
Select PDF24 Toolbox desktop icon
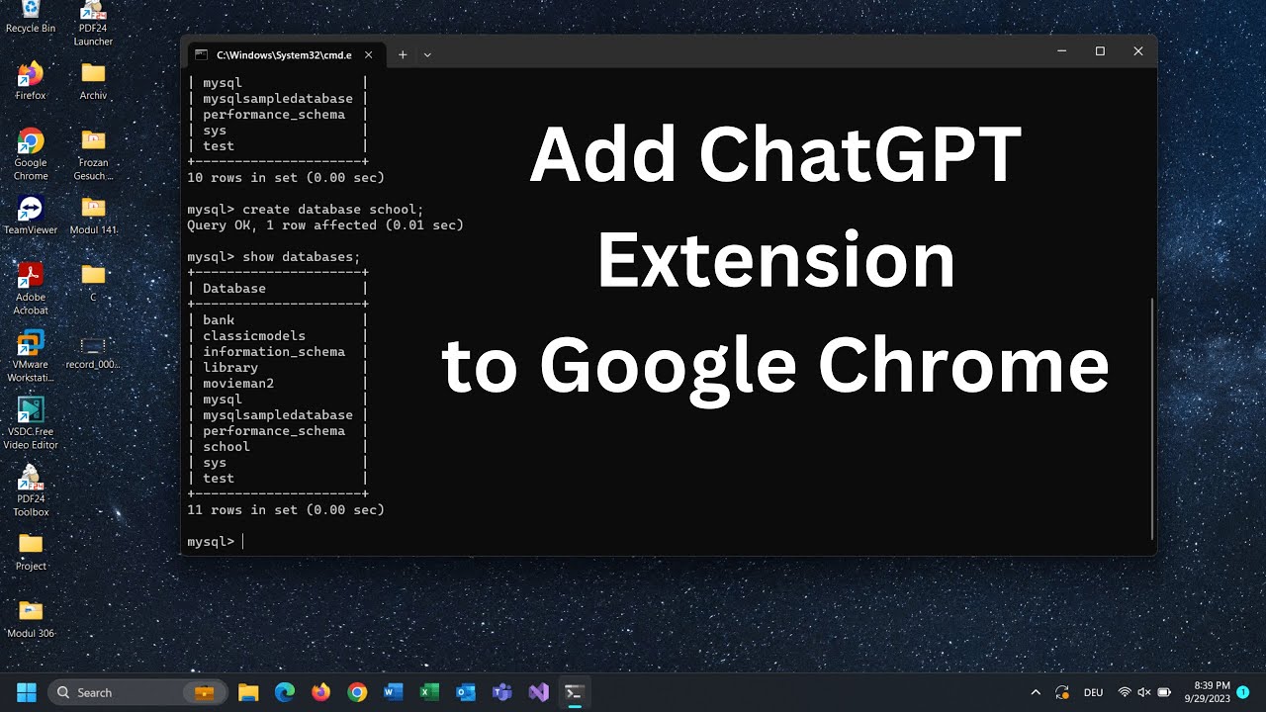point(30,490)
